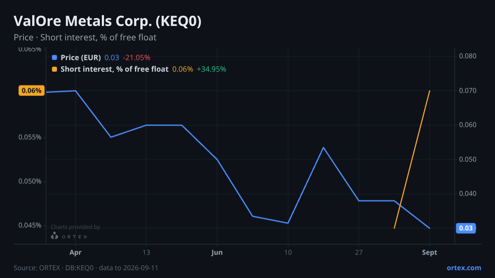Click the subtitle Price · Short interest, % of free float

[85, 37]
